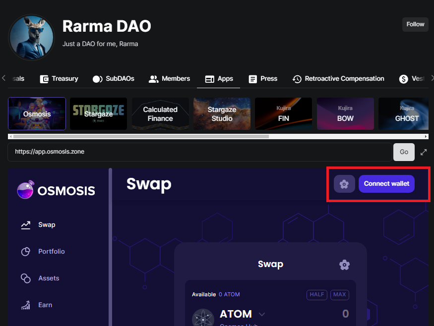Click the SubDAOs circle icon
This screenshot has width=434, height=326.
97,79
